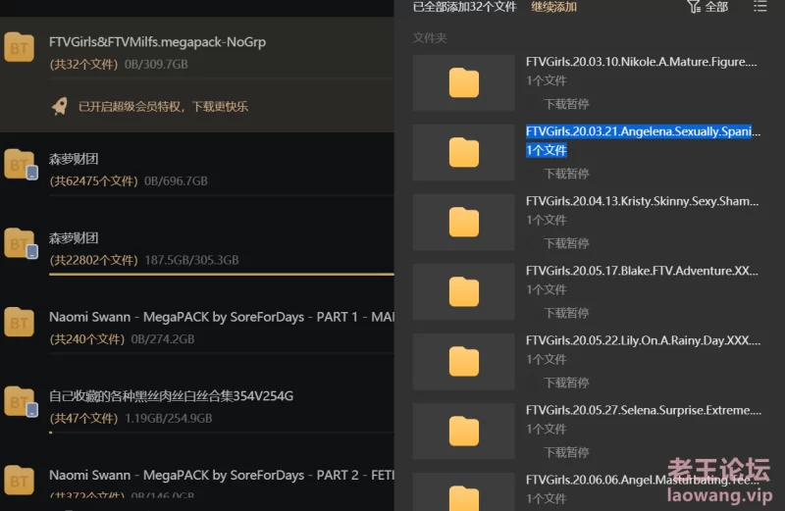Click folder icon for Kristy.Skinny.Sexy entry
This screenshot has height=511, width=785.
click(463, 222)
